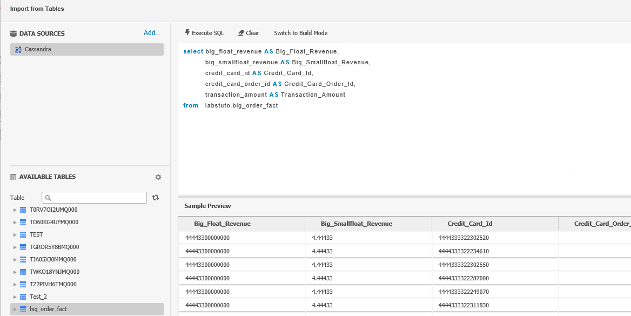631x316 pixels.
Task: Select the TZ2PIVH6TMQ000 table
Action: tap(53, 285)
